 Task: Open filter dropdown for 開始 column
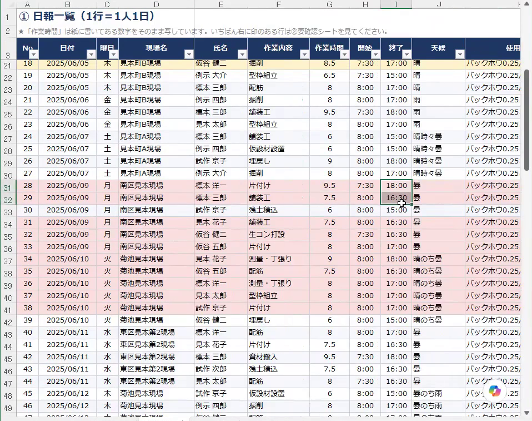click(x=375, y=55)
